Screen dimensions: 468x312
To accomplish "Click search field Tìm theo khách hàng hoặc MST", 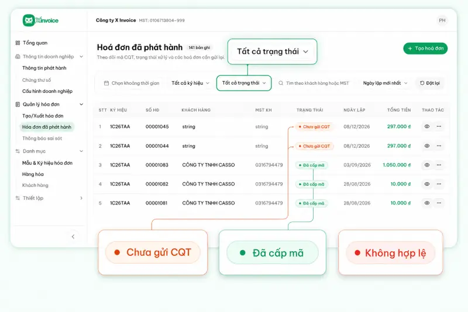I will pos(314,83).
